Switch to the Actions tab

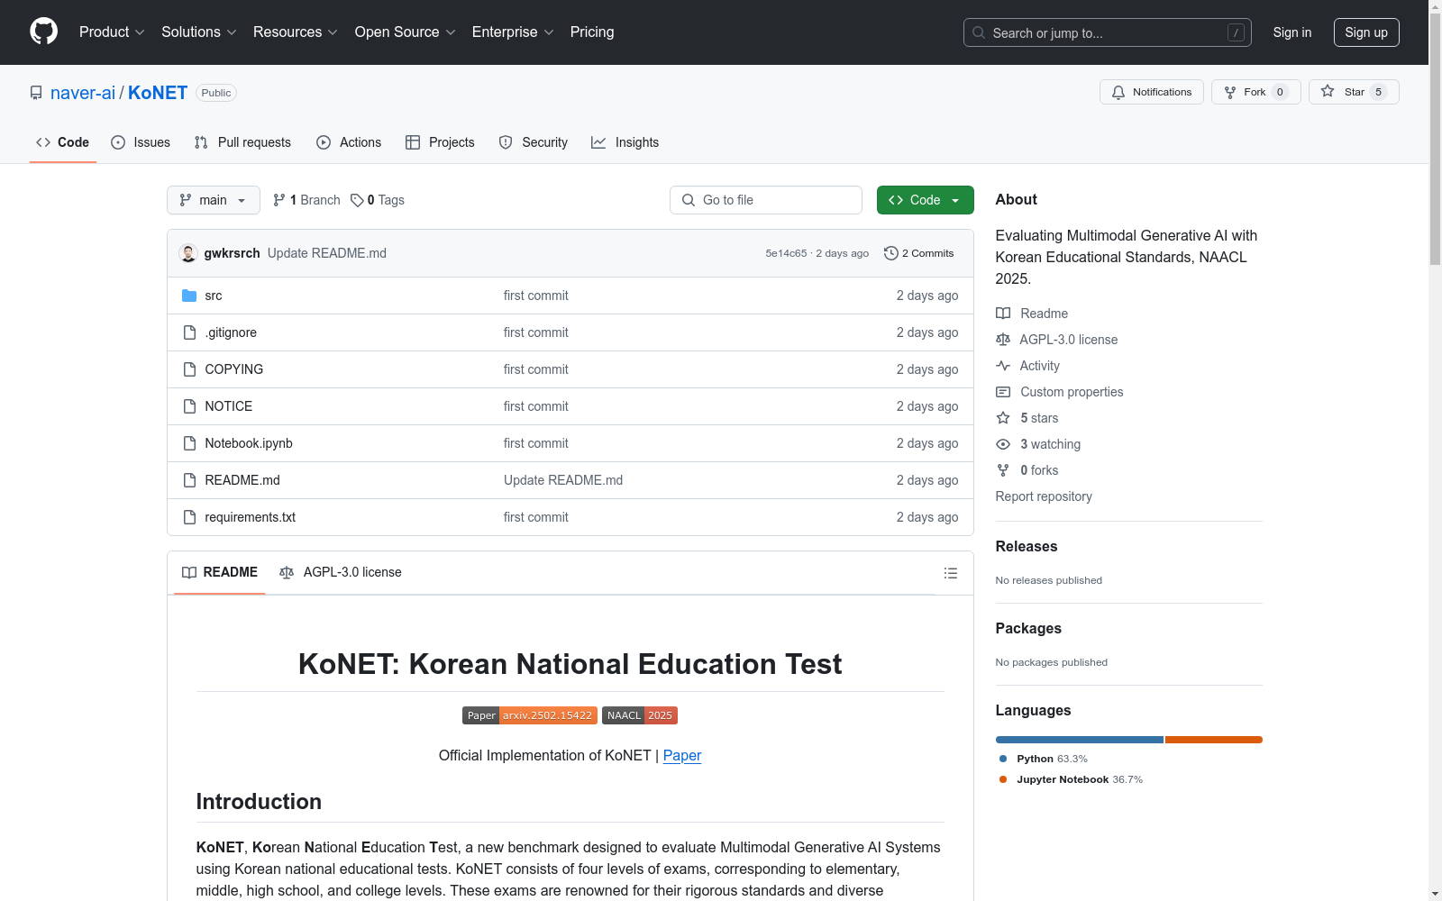349,142
